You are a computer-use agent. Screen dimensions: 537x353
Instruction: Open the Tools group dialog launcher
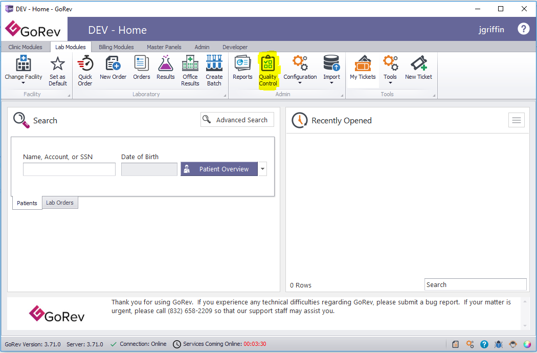point(434,95)
